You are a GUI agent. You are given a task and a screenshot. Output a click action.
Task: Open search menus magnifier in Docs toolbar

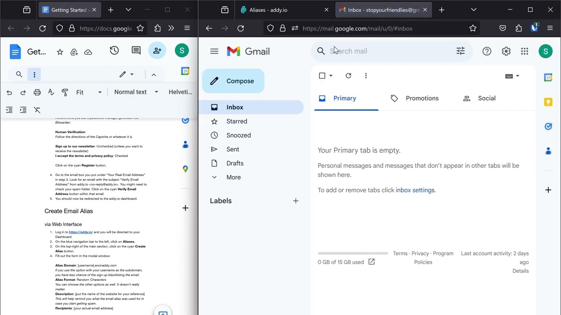19,74
